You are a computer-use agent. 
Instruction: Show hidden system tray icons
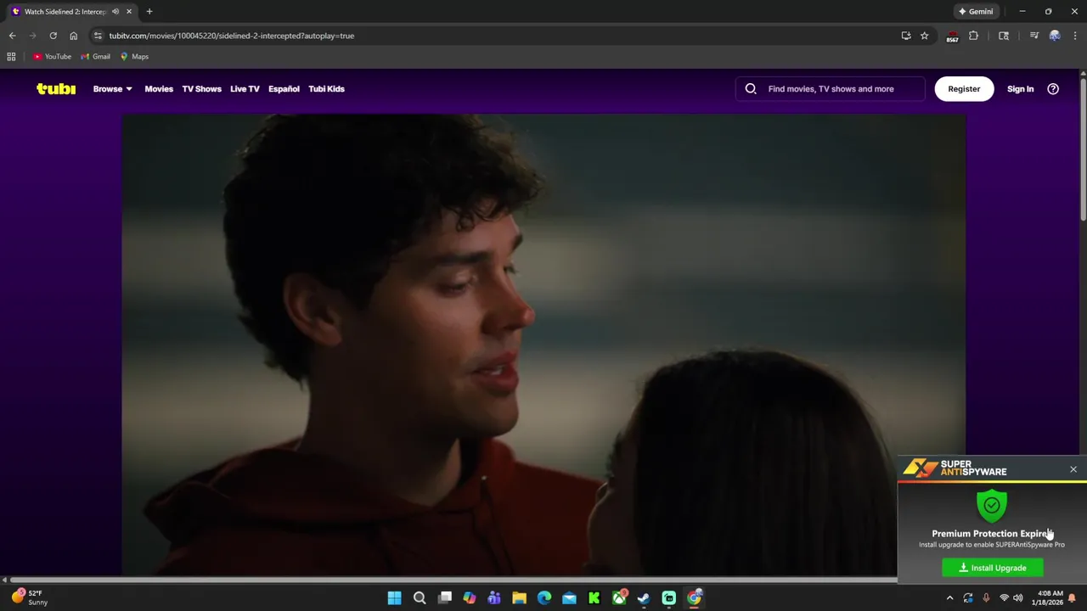click(x=949, y=598)
